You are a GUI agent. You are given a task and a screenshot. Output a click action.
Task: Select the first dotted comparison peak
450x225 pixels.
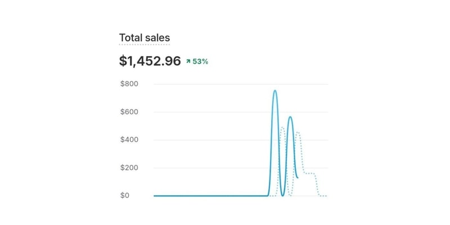pos(282,127)
